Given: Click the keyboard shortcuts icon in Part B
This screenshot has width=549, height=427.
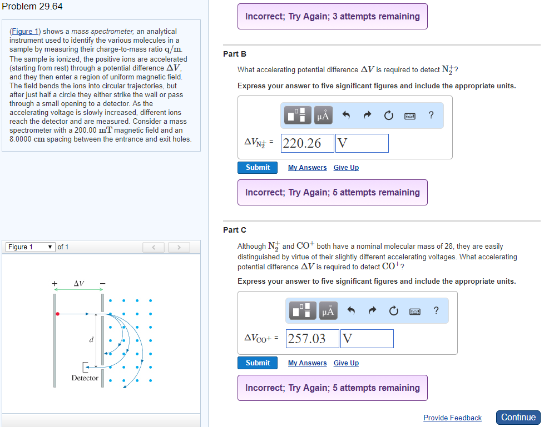Looking at the screenshot, I should coord(409,115).
